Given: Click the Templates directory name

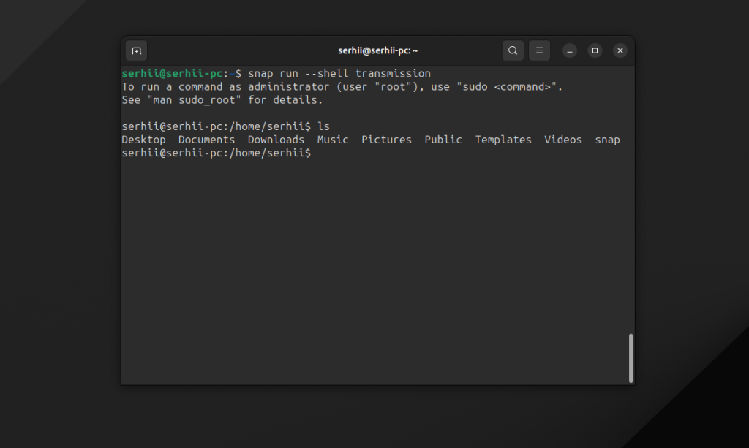Looking at the screenshot, I should 503,140.
